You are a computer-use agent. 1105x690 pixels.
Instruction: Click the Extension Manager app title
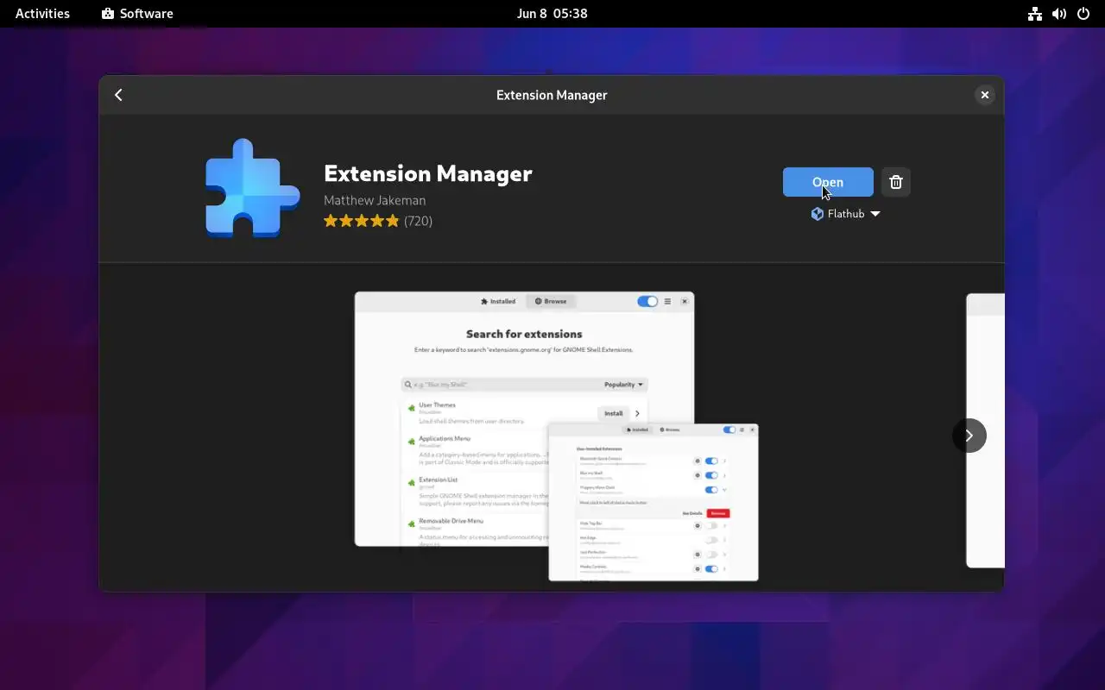pos(428,173)
